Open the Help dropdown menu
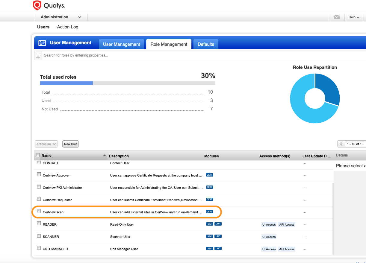This screenshot has width=366, height=263. (x=354, y=17)
